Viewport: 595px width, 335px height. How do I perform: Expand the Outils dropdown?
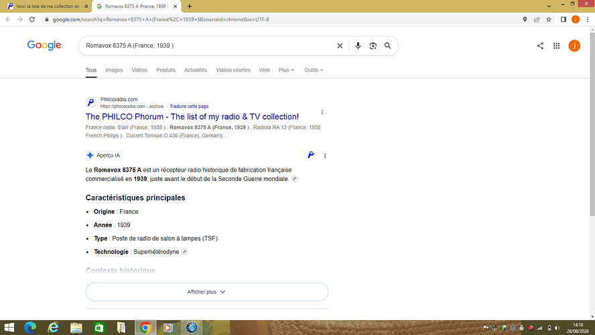tap(314, 70)
